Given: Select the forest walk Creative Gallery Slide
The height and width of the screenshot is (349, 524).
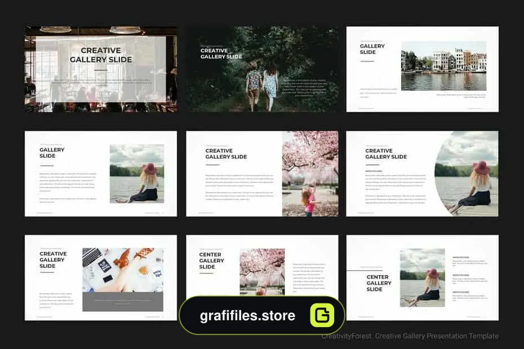Looking at the screenshot, I should 263,69.
